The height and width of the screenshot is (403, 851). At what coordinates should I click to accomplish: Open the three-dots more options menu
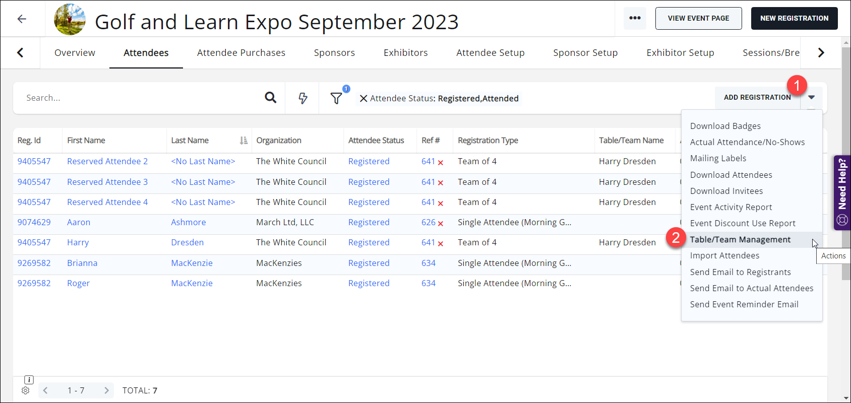tap(635, 19)
